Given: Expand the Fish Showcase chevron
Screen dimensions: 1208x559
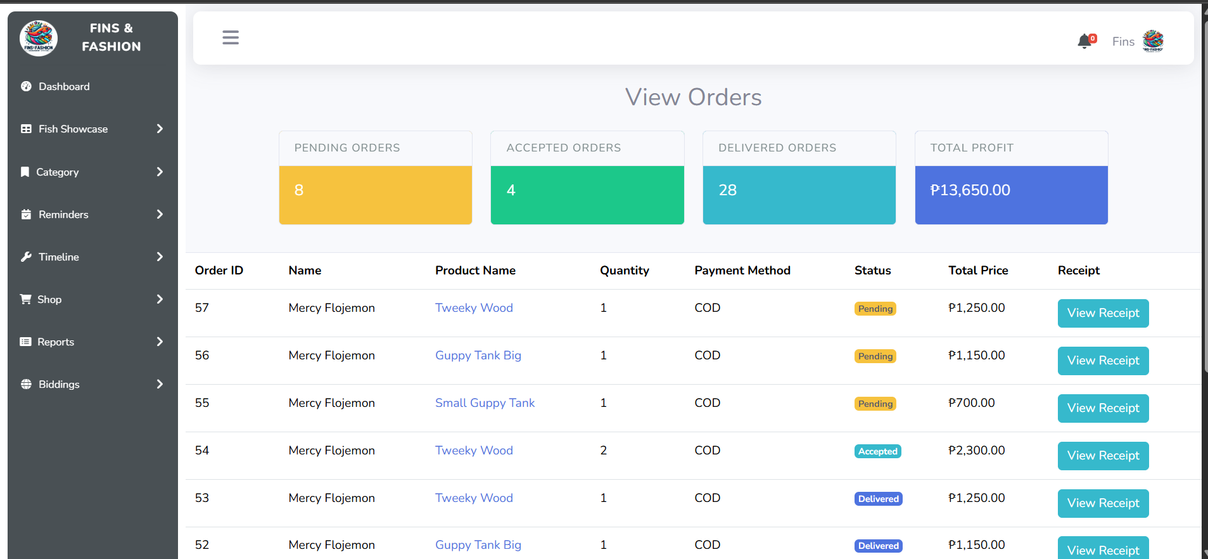Looking at the screenshot, I should 160,129.
